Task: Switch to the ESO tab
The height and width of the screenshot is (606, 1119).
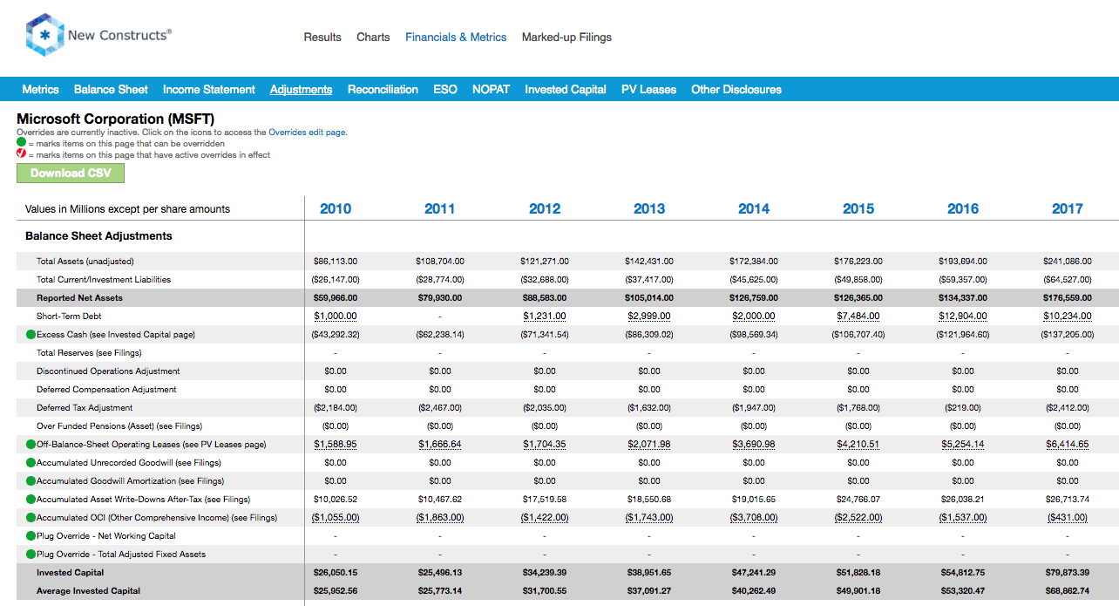Action: [x=445, y=89]
